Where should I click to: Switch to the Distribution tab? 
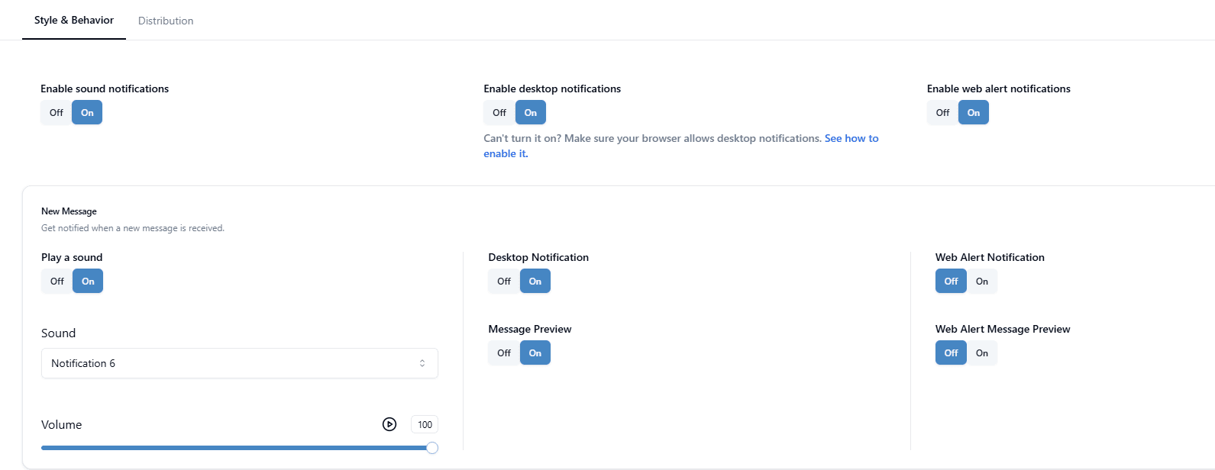coord(166,21)
